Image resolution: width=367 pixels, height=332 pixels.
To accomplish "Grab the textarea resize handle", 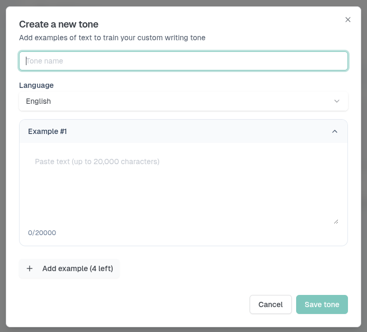I will tap(336, 221).
